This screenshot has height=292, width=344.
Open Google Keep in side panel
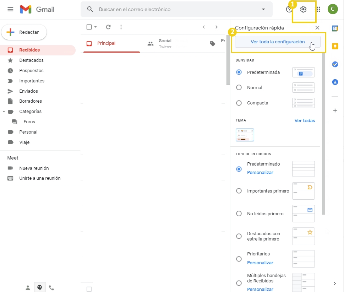[335, 46]
